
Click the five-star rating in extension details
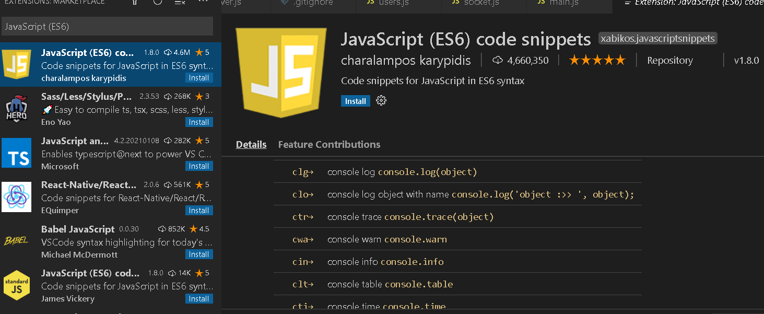(x=597, y=60)
